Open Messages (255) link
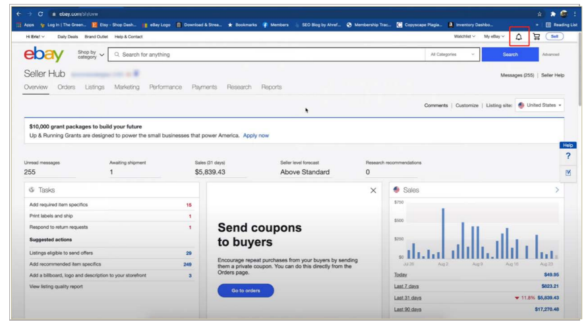 [x=517, y=75]
